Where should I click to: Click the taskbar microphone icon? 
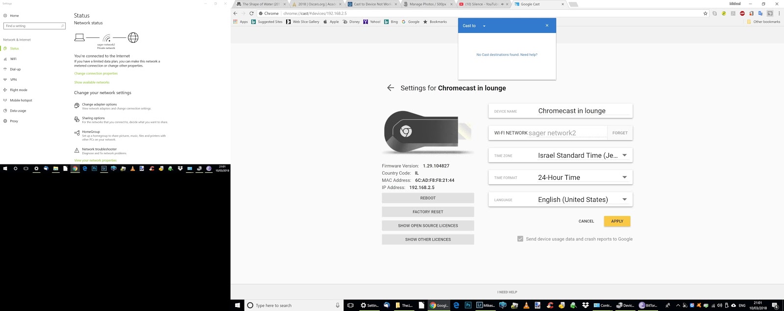tap(338, 305)
